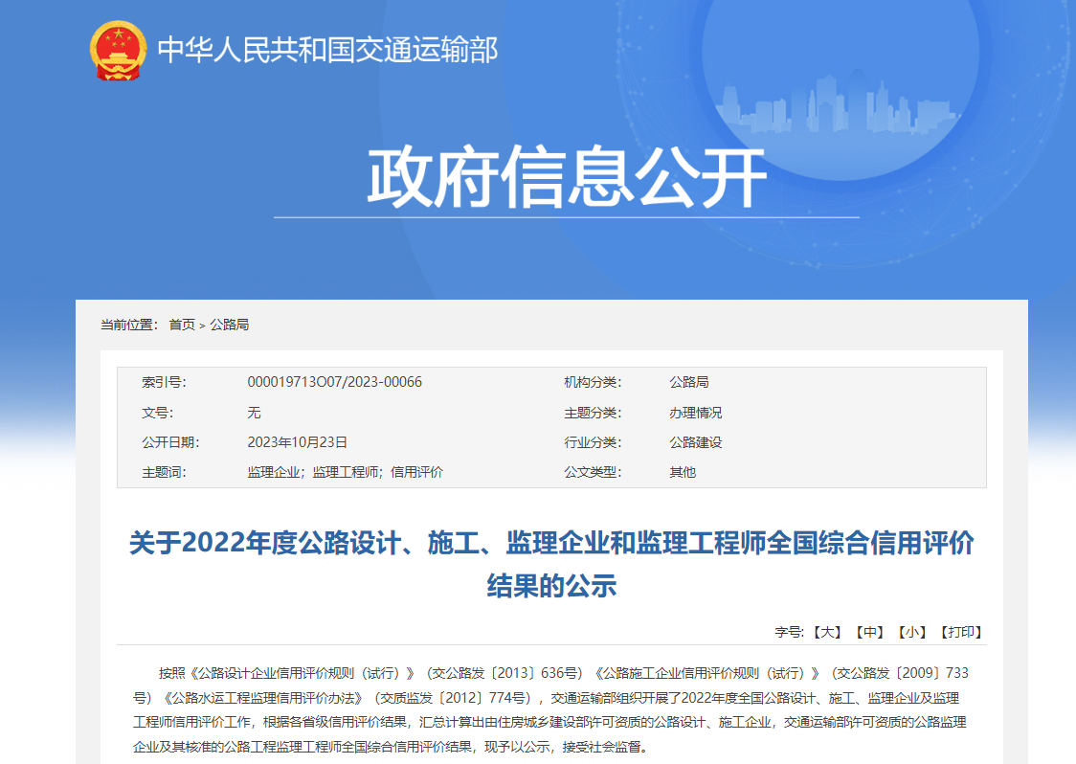The height and width of the screenshot is (764, 1076).
Task: Click the 字号 label
Action: pyautogui.click(x=789, y=632)
